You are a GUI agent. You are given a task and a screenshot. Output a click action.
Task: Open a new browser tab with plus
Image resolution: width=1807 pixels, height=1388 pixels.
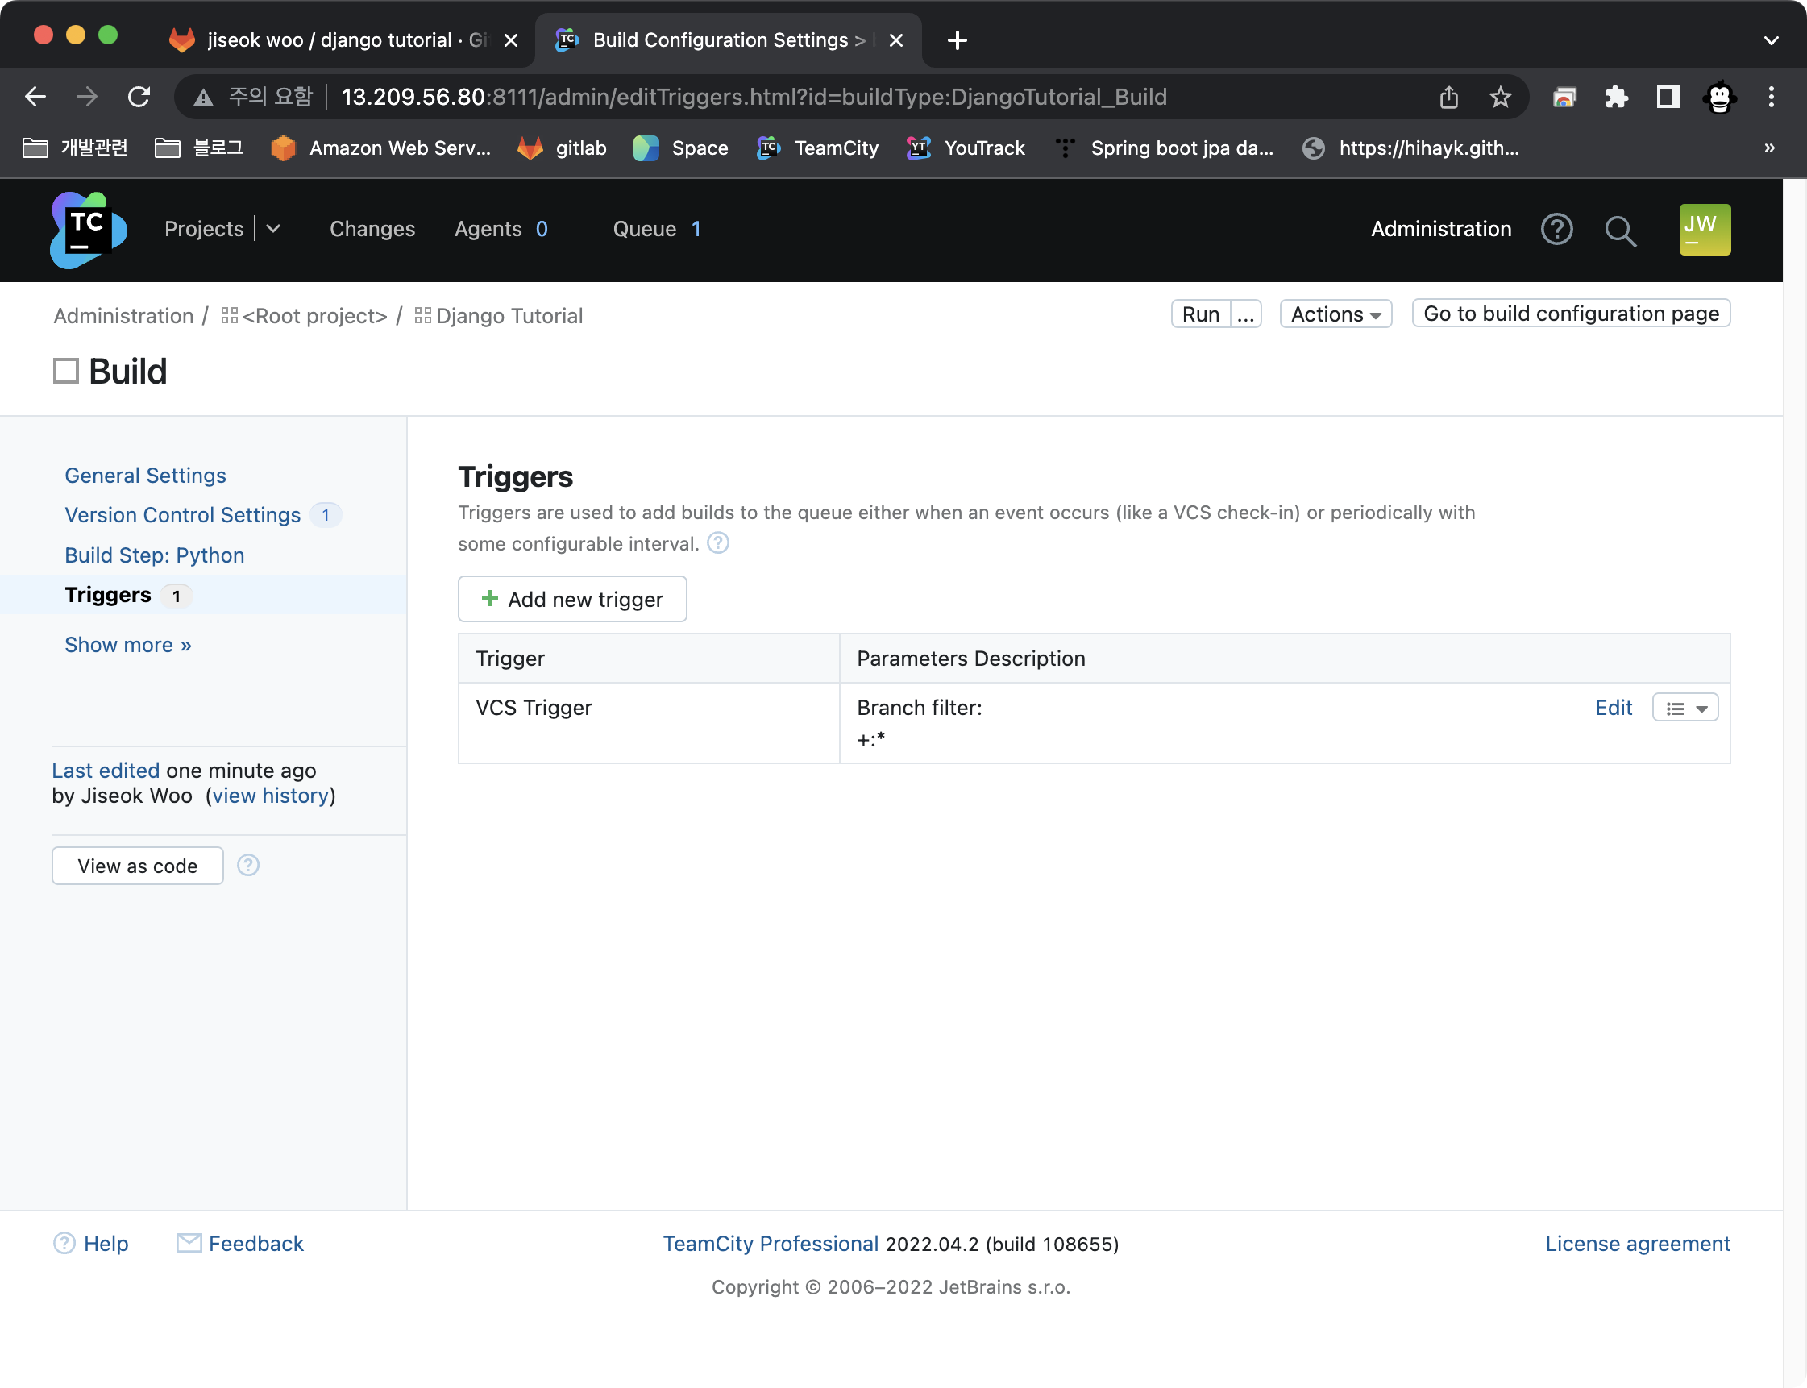[x=957, y=39]
